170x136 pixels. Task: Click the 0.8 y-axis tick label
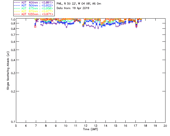click(x=13, y=29)
